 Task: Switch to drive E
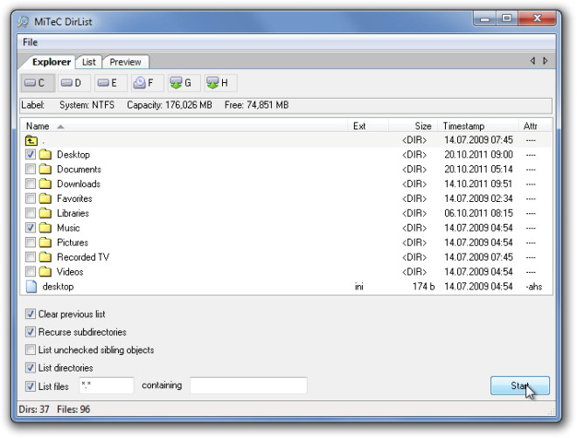point(111,83)
